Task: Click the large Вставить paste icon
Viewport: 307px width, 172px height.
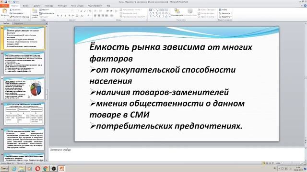Action: click(5, 11)
